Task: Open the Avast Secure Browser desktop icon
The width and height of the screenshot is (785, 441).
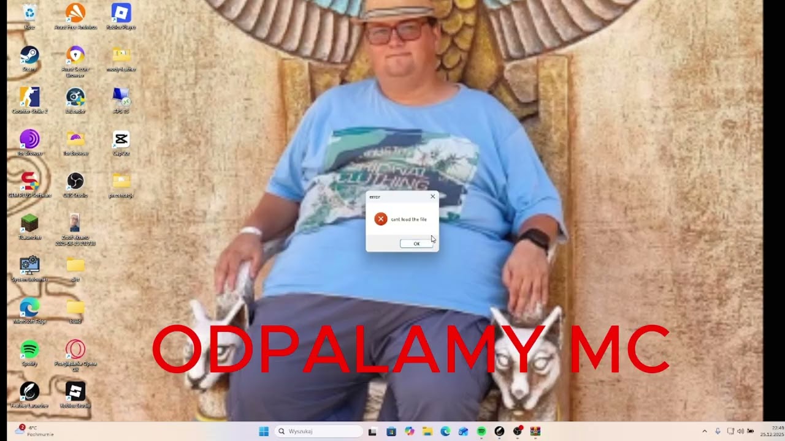Action: [75, 61]
